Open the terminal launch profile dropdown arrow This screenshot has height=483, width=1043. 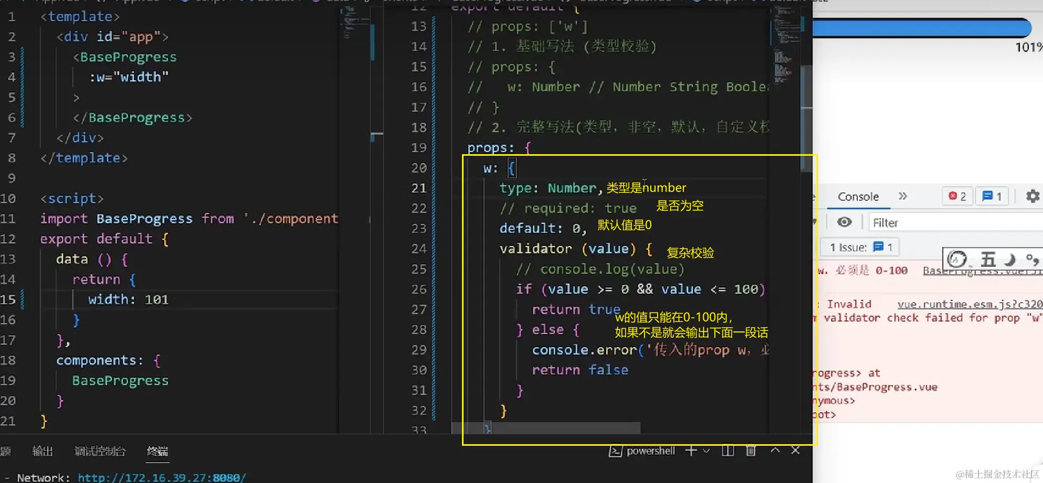[x=706, y=451]
